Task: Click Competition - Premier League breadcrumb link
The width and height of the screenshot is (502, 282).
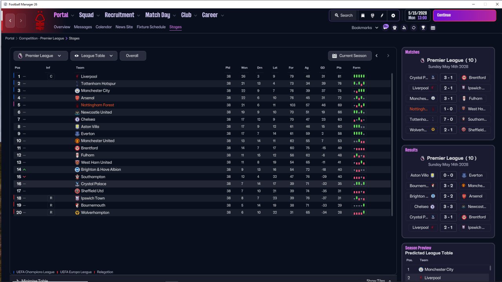Action: (42, 38)
